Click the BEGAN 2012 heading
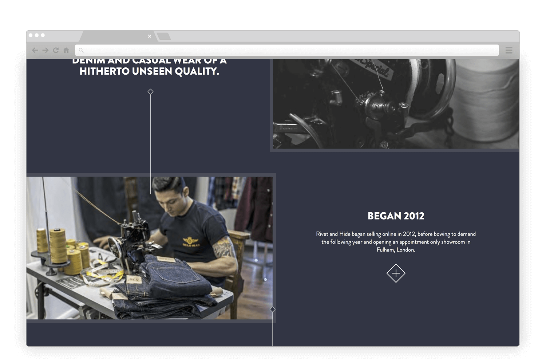Screen dimensions: 546x359 [396, 216]
